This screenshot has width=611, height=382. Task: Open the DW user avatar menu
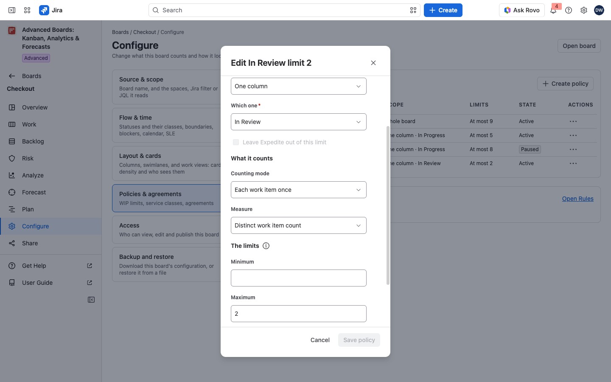point(599,10)
